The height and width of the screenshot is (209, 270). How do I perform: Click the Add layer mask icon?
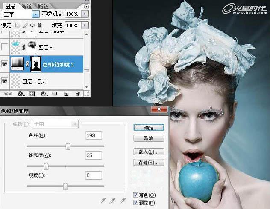(x=32, y=94)
